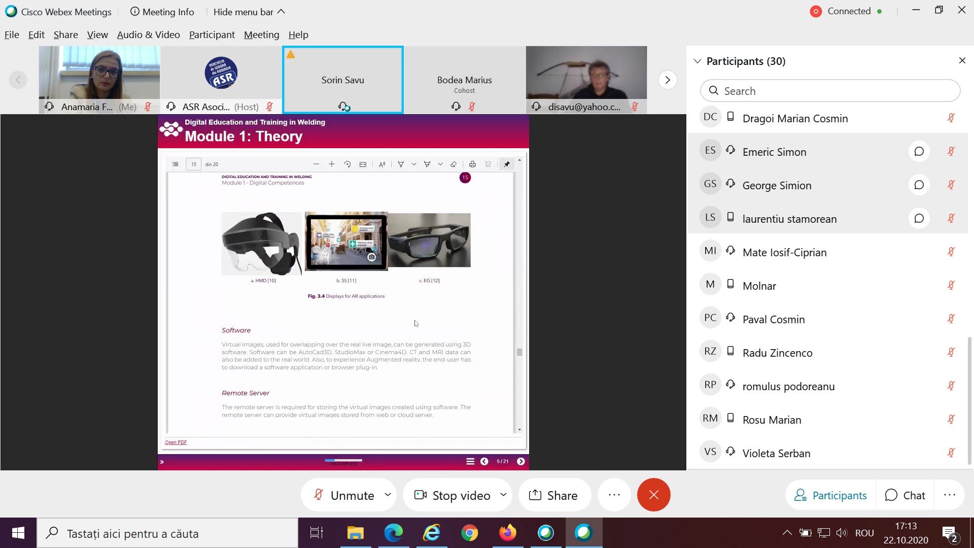Open File Explorer from the taskbar
The width and height of the screenshot is (974, 548).
(x=355, y=533)
